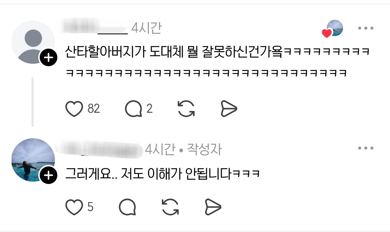Viewport: 390px width, 232px height.
Task: View the 82 likes count
Action: 94,109
